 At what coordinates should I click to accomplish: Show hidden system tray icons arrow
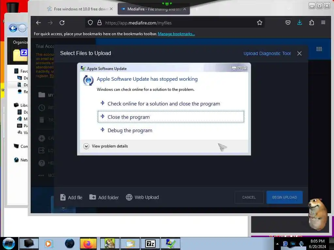(277, 244)
